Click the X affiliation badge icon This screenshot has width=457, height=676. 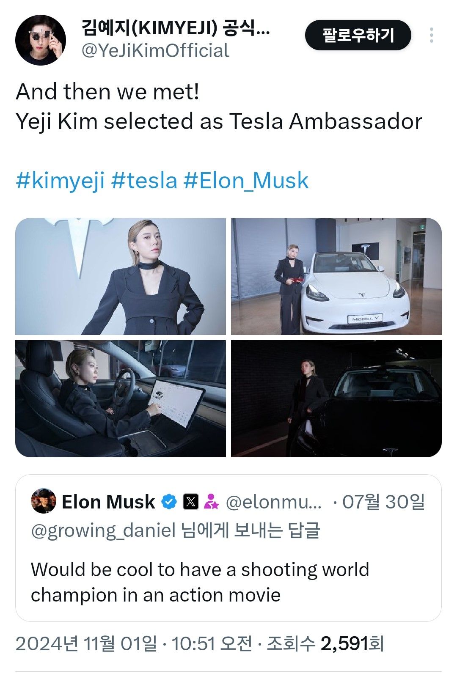[x=191, y=502]
